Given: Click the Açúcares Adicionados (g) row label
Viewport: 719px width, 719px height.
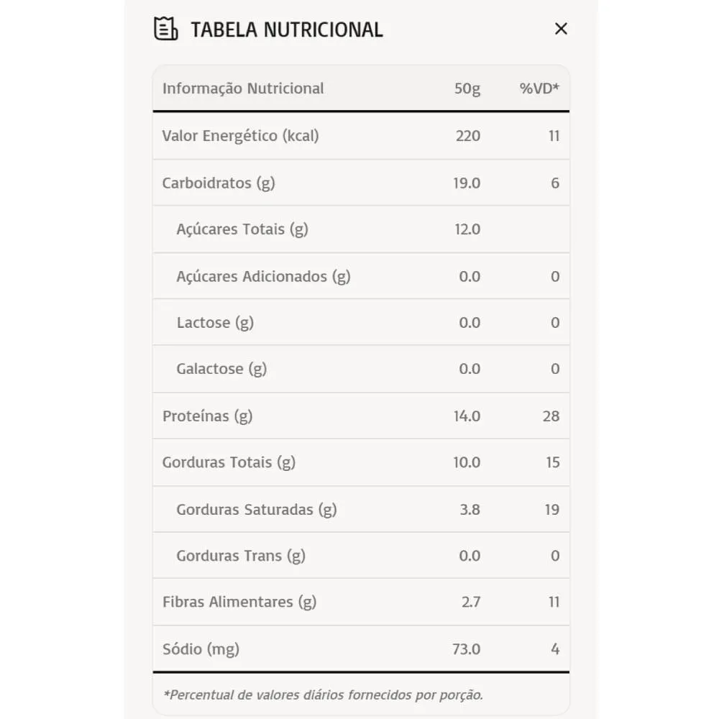Looking at the screenshot, I should click(263, 276).
